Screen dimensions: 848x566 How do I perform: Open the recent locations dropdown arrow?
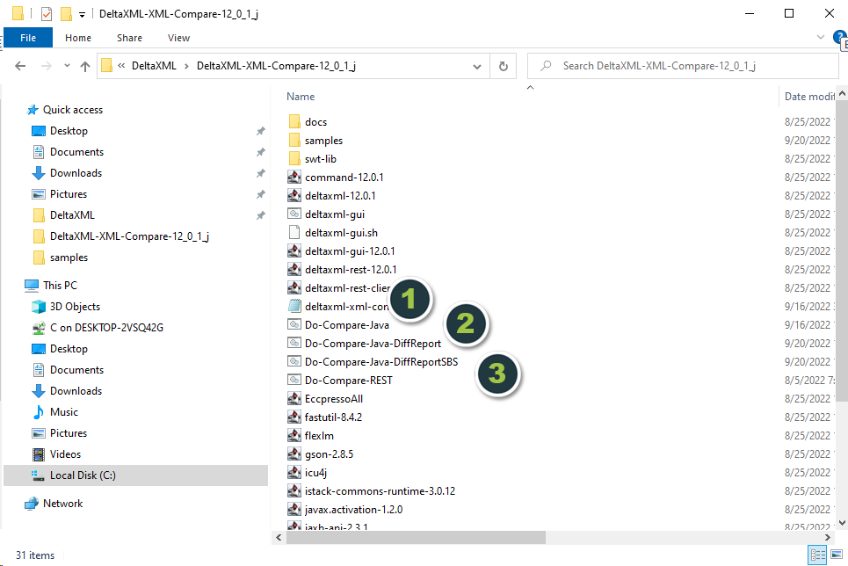(x=66, y=66)
